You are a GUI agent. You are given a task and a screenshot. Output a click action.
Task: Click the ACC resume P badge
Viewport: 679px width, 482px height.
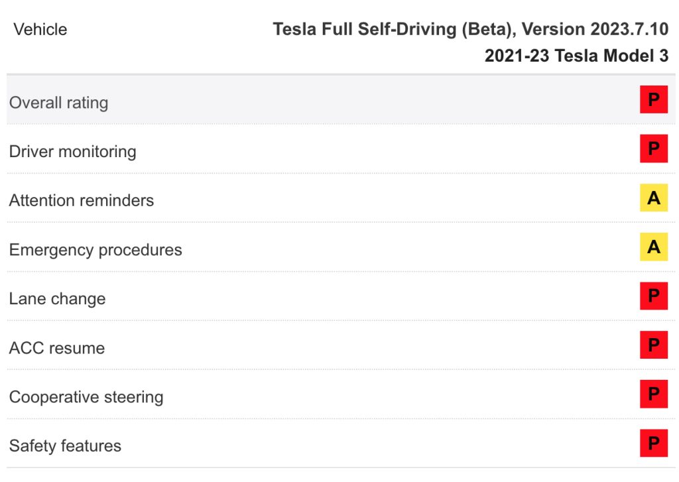click(x=653, y=345)
